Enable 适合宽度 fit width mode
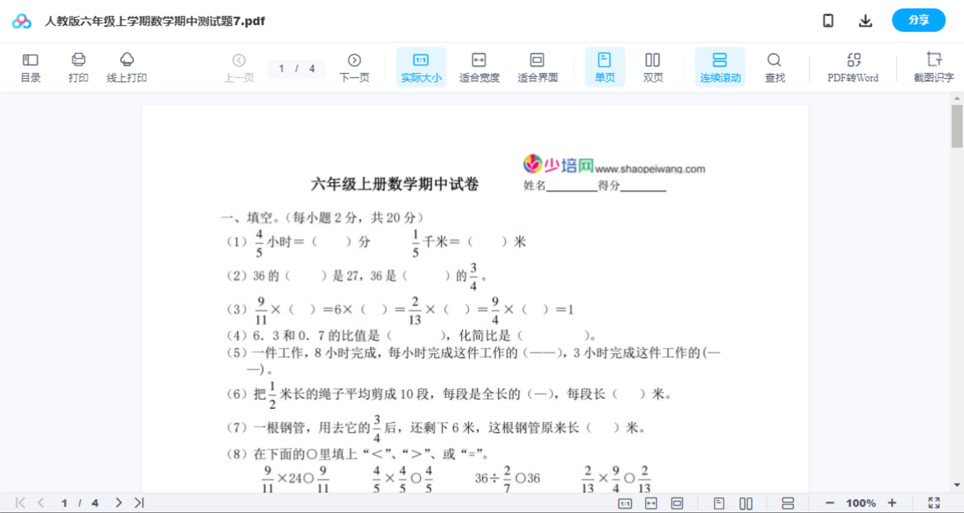Viewport: 964px width, 513px height. [x=479, y=67]
